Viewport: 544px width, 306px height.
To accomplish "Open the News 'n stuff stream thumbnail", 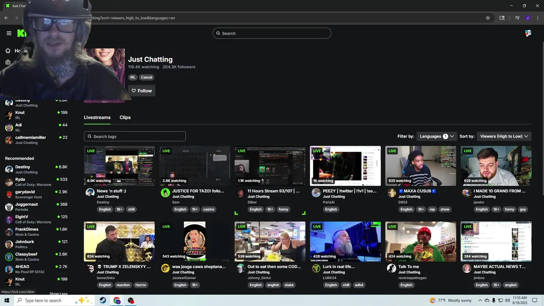I will (119, 166).
